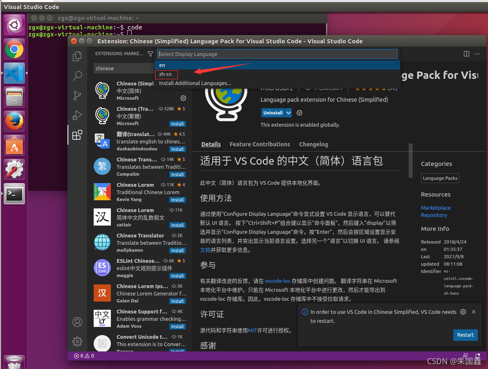The height and width of the screenshot is (369, 488).
Task: Open the Chinese Lorem Ipsum extension icon
Action: pyautogui.click(x=102, y=293)
